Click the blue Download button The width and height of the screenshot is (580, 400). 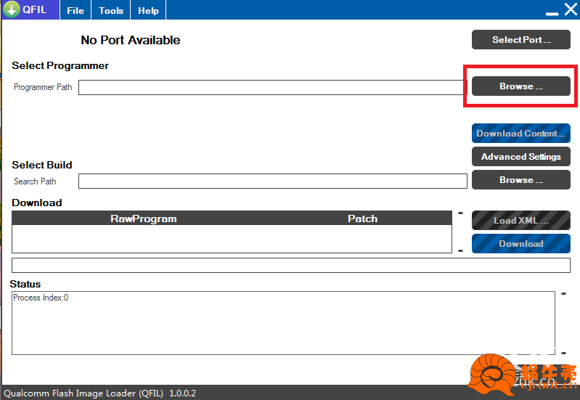click(520, 243)
